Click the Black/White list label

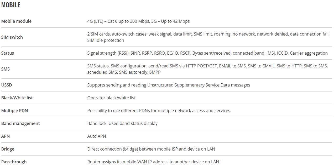pyautogui.click(x=17, y=98)
